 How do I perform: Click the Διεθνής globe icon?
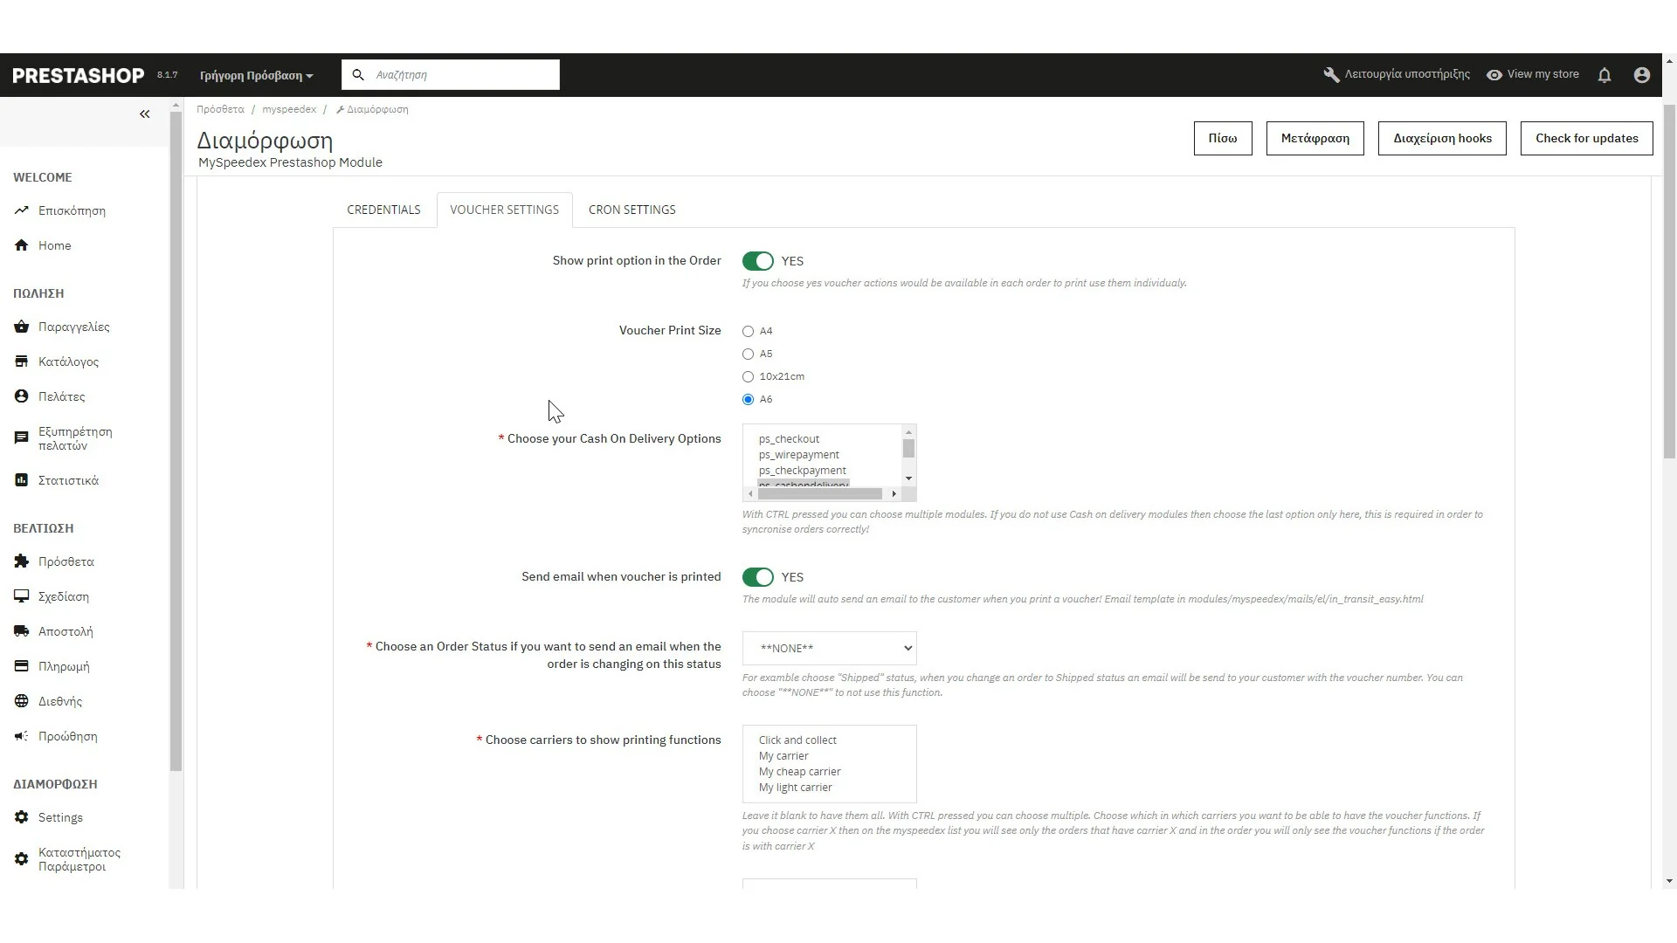pyautogui.click(x=22, y=701)
